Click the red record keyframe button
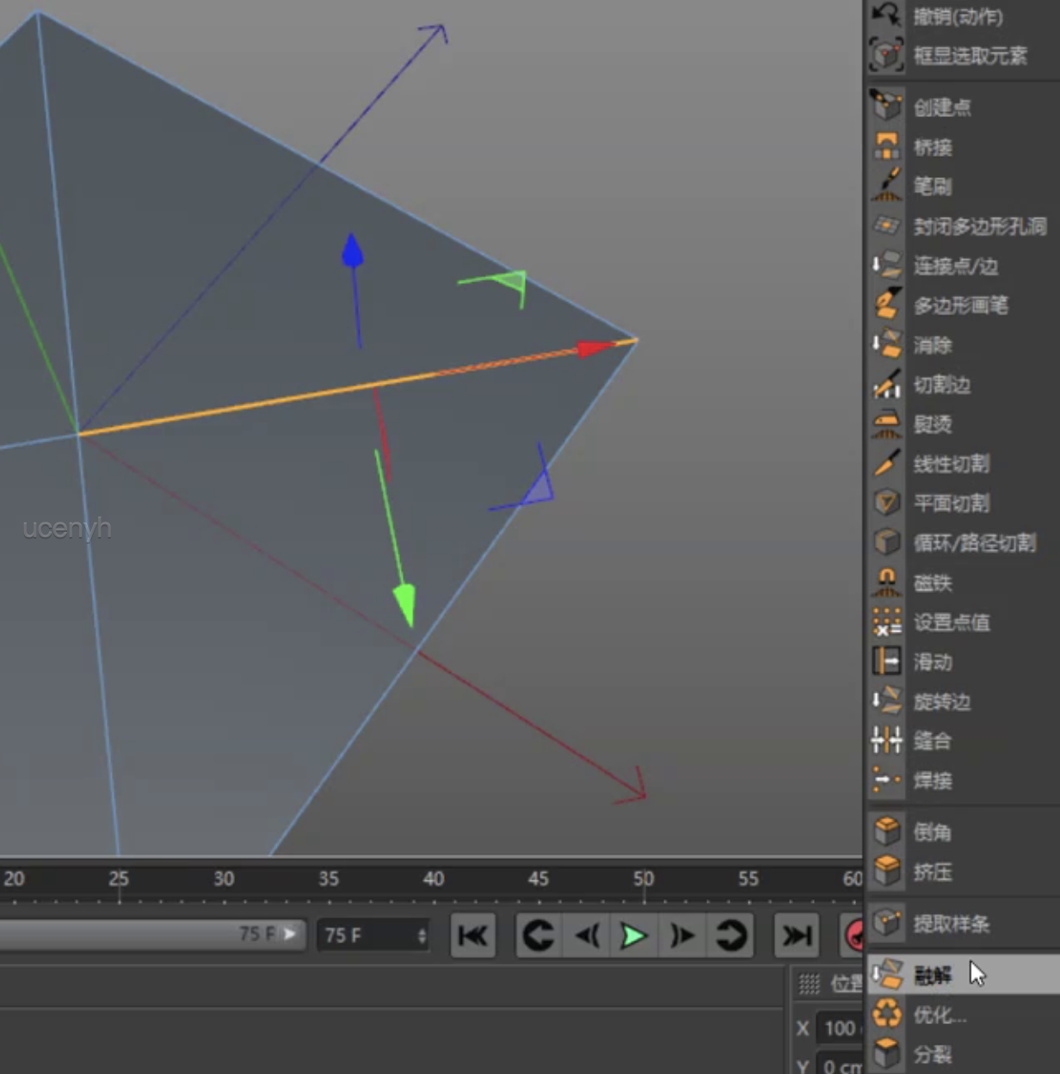Screen dimensions: 1060x1074 853,935
